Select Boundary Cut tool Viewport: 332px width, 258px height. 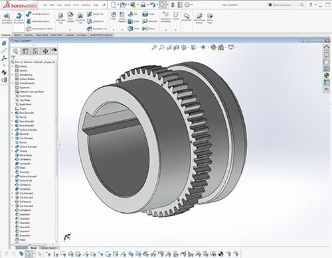97,29
